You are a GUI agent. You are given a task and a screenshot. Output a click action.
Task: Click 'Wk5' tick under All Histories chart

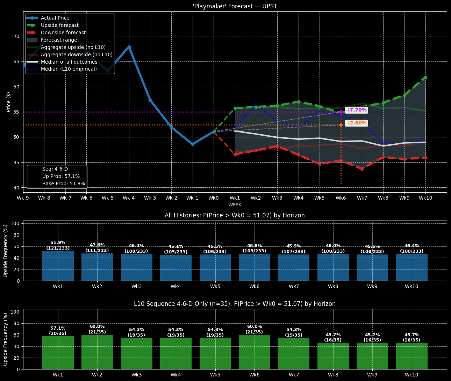[x=215, y=287]
